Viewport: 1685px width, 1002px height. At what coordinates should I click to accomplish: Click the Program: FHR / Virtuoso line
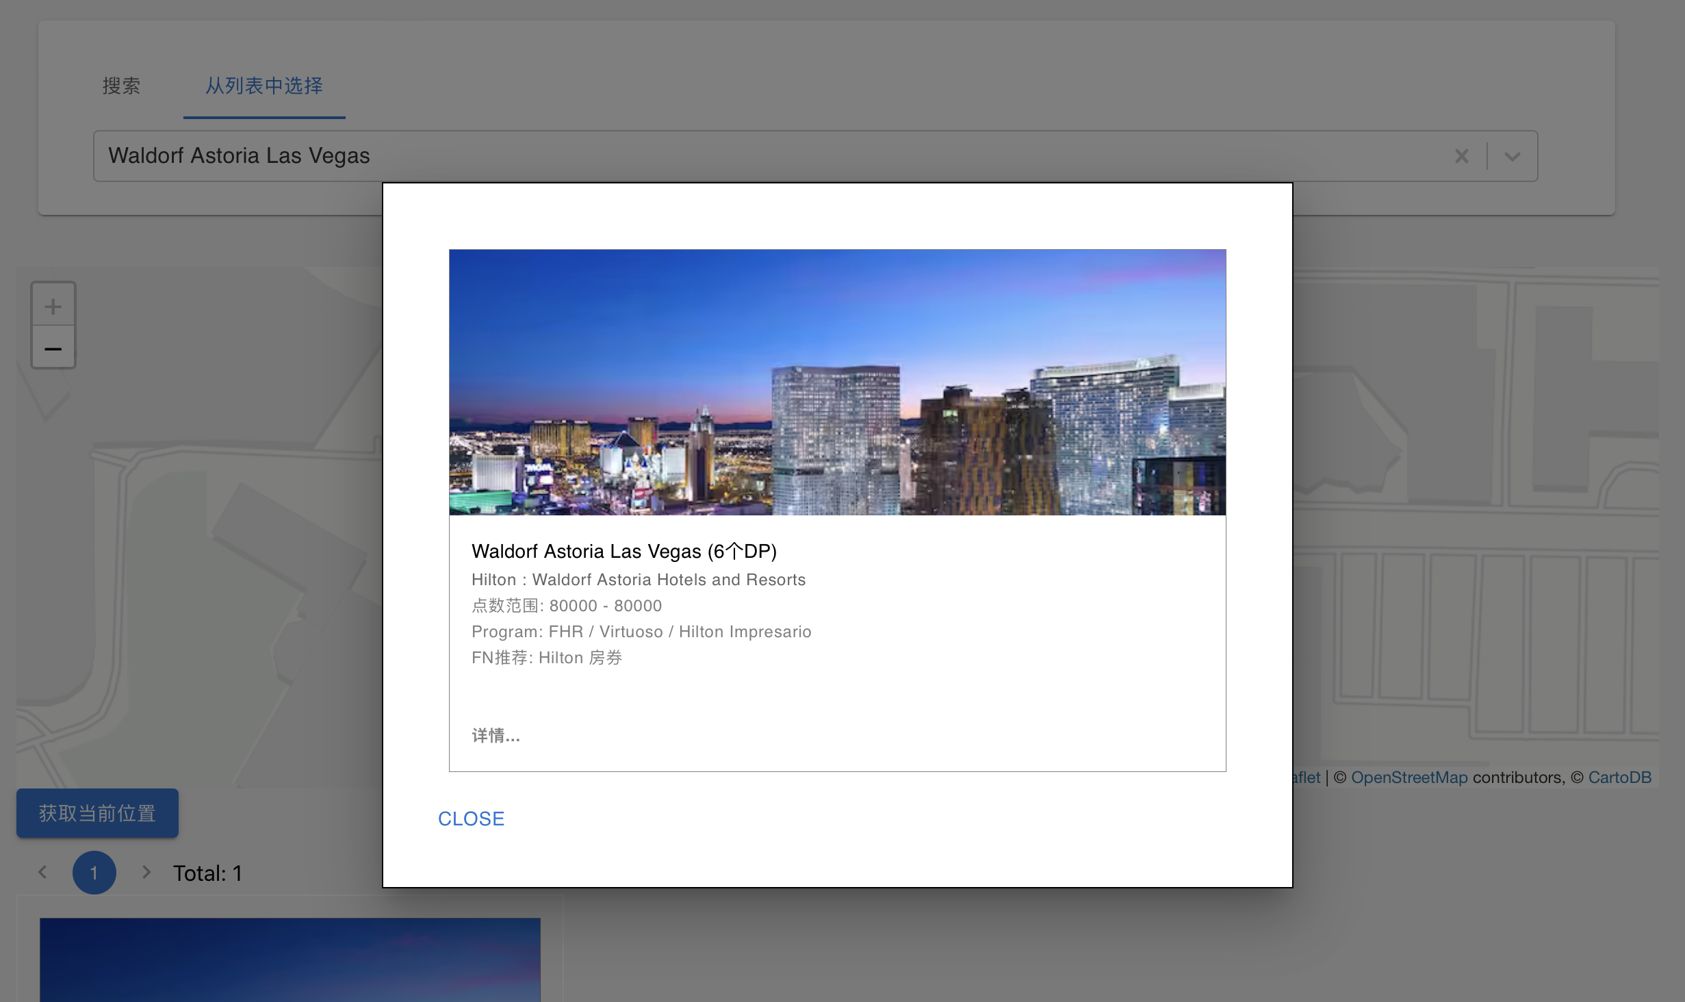tap(641, 632)
